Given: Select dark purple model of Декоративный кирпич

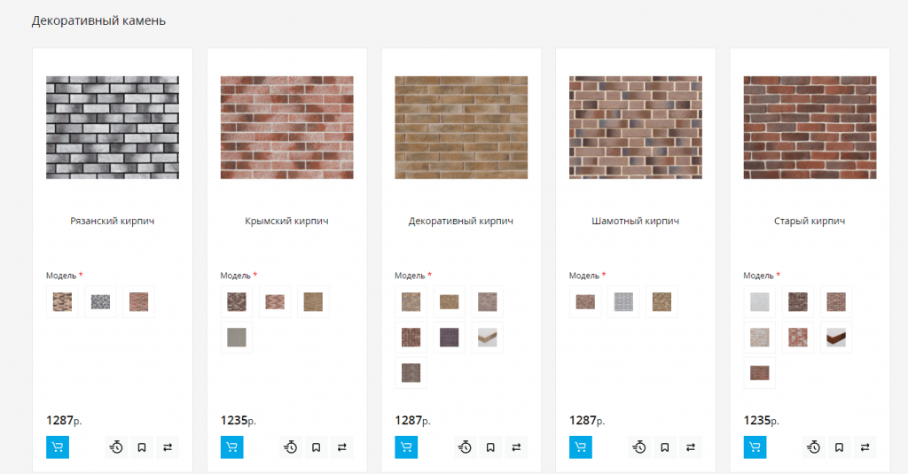Looking at the screenshot, I should click(449, 337).
